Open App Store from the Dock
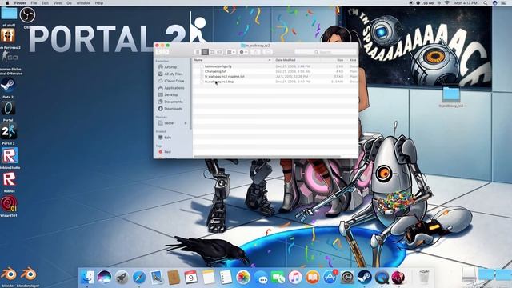 click(x=330, y=278)
